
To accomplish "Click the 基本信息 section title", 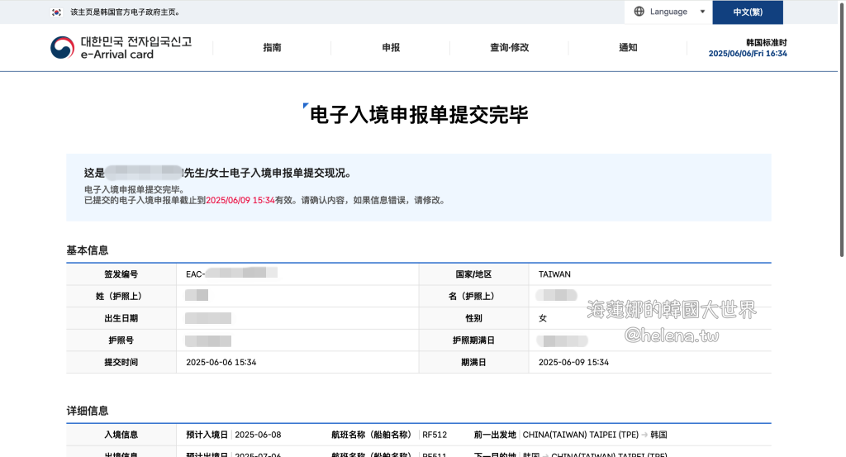I will point(88,250).
